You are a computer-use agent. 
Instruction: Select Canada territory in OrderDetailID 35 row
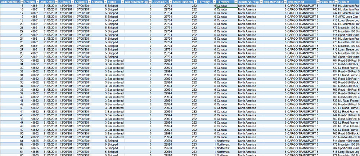click(227, 79)
